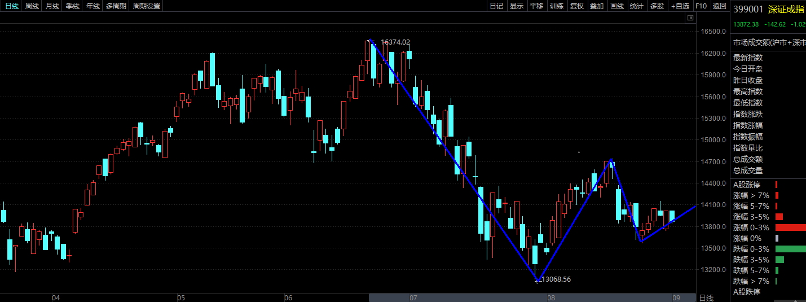Start the 训练 training mode
The width and height of the screenshot is (806, 302).
(557, 6)
